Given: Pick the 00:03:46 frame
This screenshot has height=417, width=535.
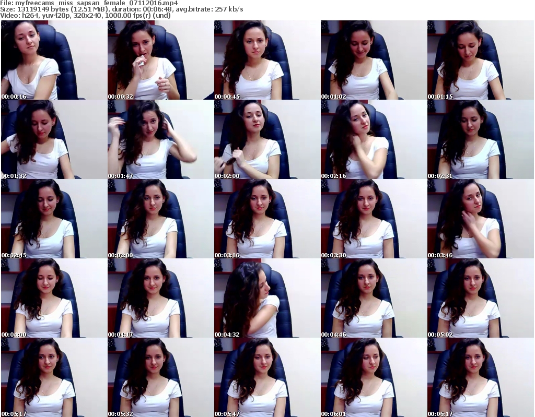Looking at the screenshot, I should (x=481, y=219).
